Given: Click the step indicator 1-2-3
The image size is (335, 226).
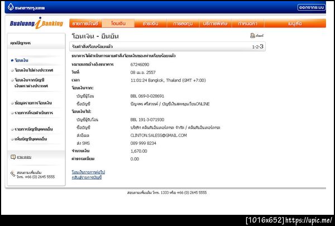Looking at the screenshot, I should pos(257,46).
